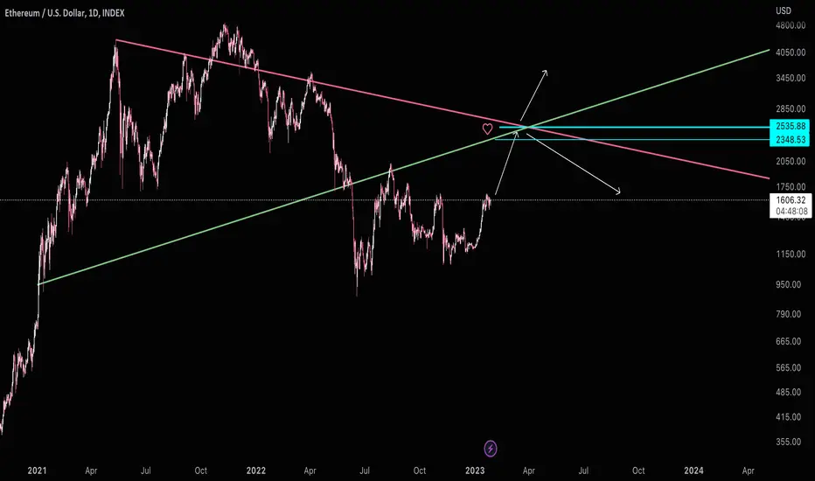Click the 2850.00 price axis label

point(791,108)
